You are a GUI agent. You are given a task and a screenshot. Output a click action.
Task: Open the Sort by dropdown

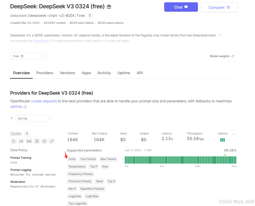coord(33,118)
